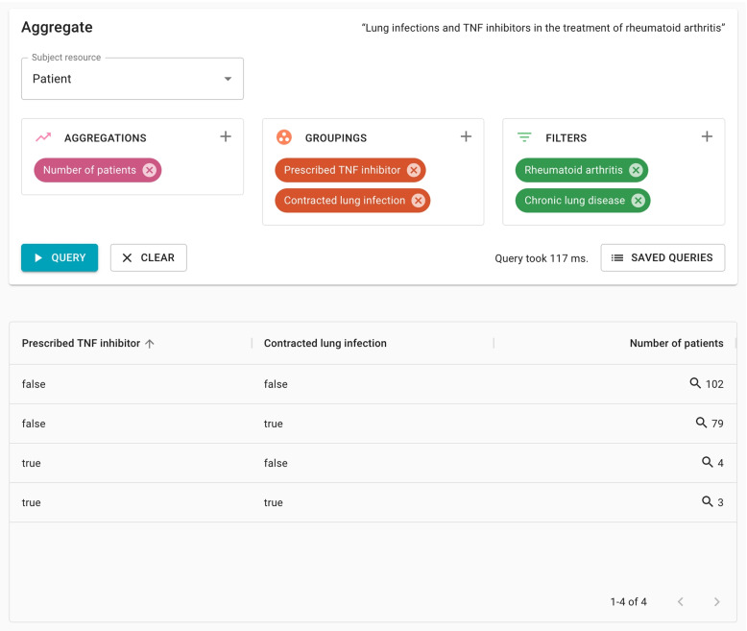Viewport: 747px width, 631px height.
Task: Remove the Number of patients aggregation chip
Action: [150, 170]
